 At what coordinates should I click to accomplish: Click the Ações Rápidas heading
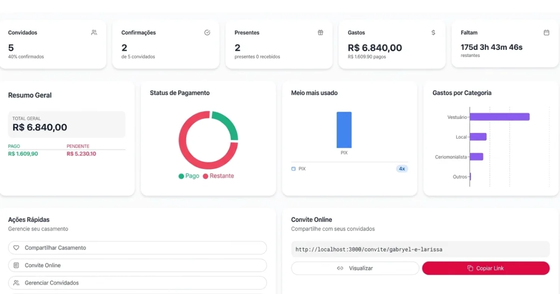[29, 220]
